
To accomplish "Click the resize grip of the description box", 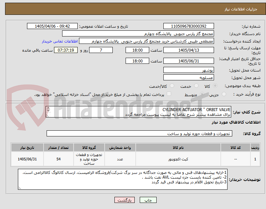I will pyautogui.click(x=48, y=115).
